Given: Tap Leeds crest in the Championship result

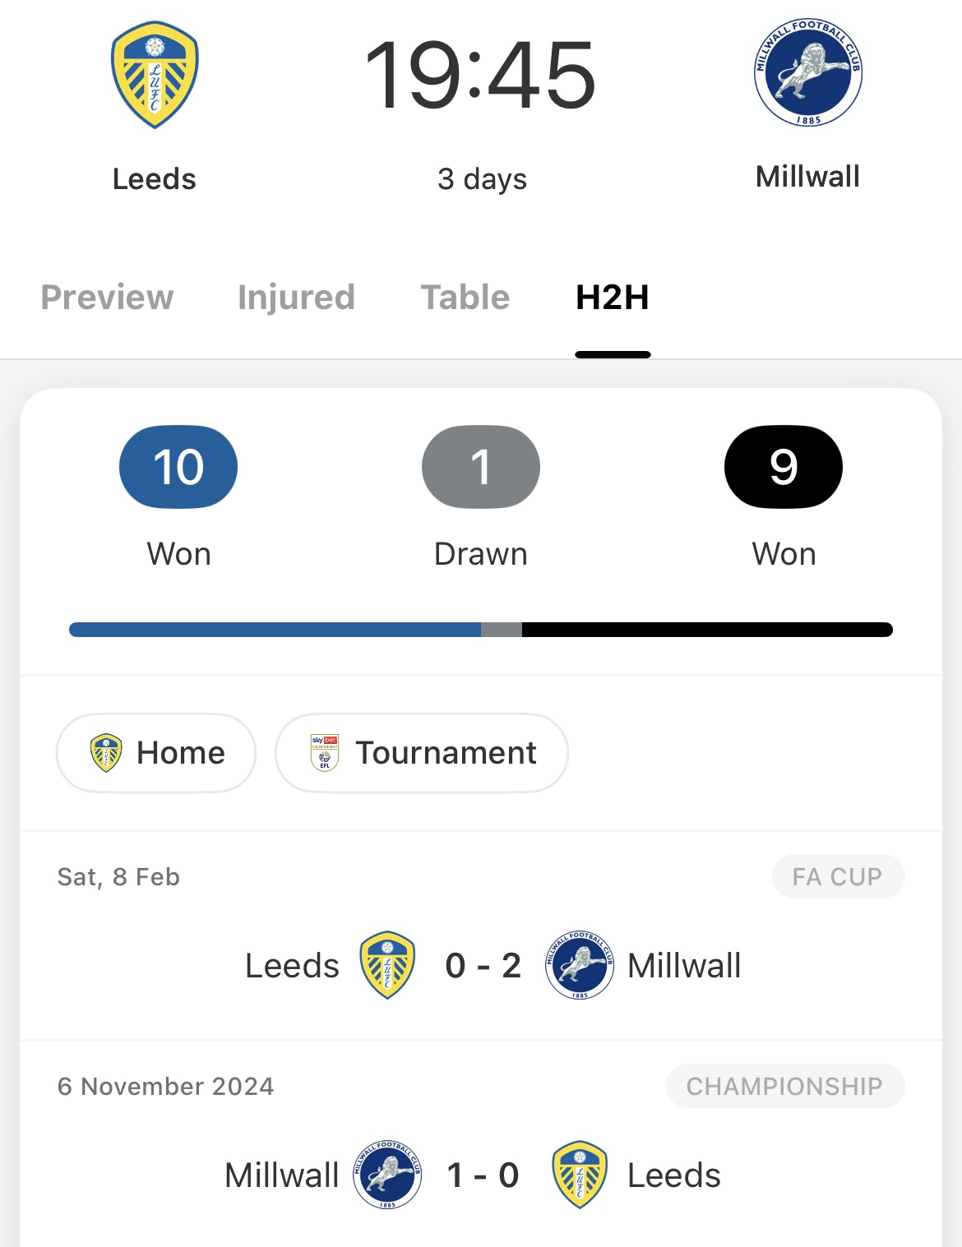Looking at the screenshot, I should pyautogui.click(x=580, y=1175).
